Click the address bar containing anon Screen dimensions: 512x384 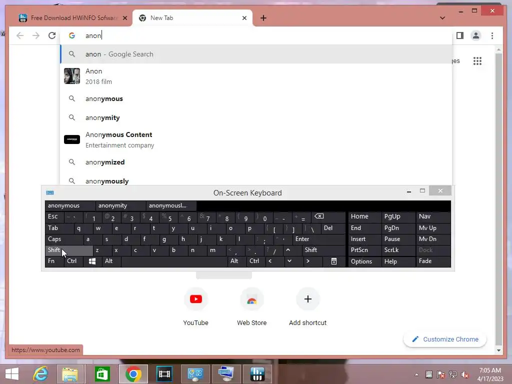click(256, 35)
